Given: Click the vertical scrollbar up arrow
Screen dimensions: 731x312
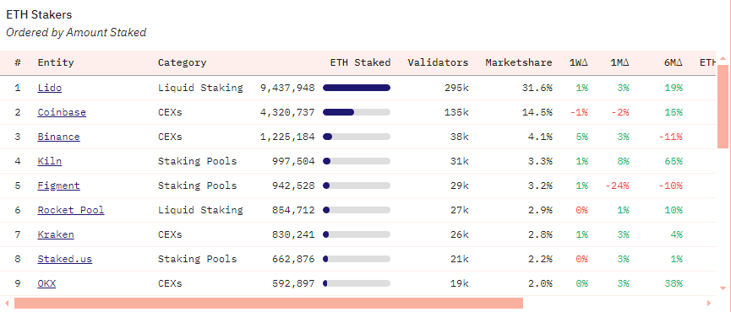Looking at the screenshot, I should point(723,58).
